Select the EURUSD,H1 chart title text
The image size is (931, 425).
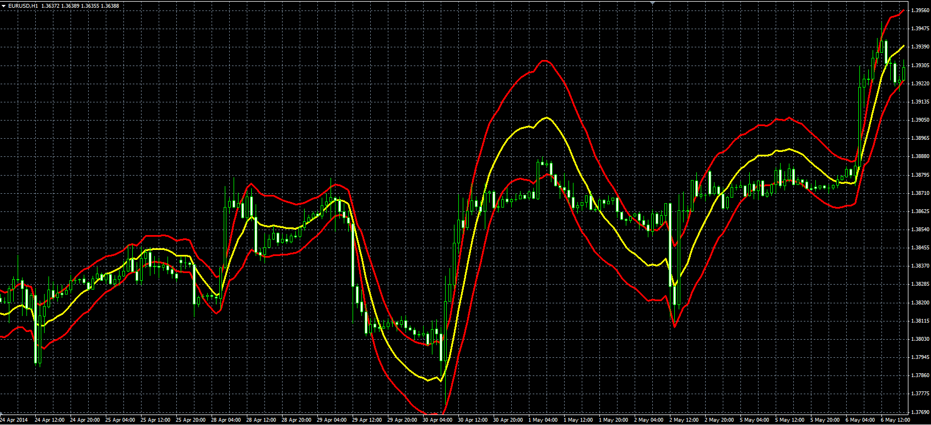pyautogui.click(x=23, y=6)
